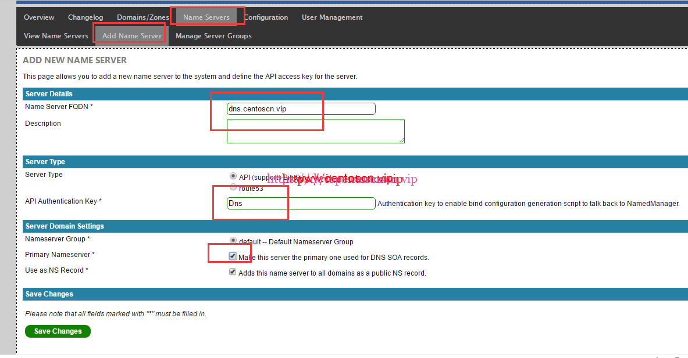Viewport: 688px width, 358px height.
Task: Click the Name Server FQDN field
Action: pos(301,109)
